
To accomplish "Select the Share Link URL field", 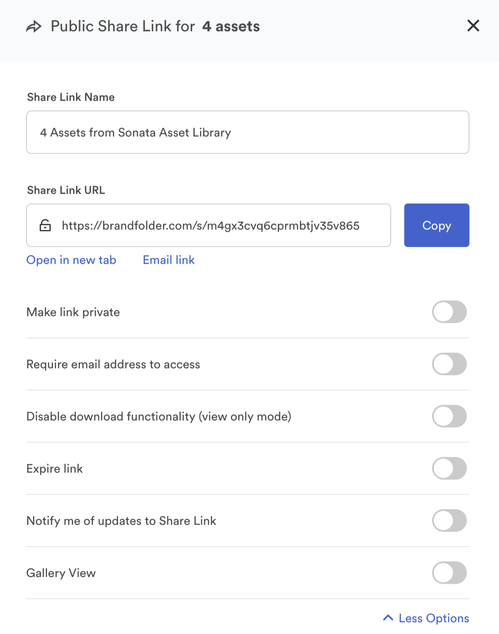I will click(x=209, y=225).
